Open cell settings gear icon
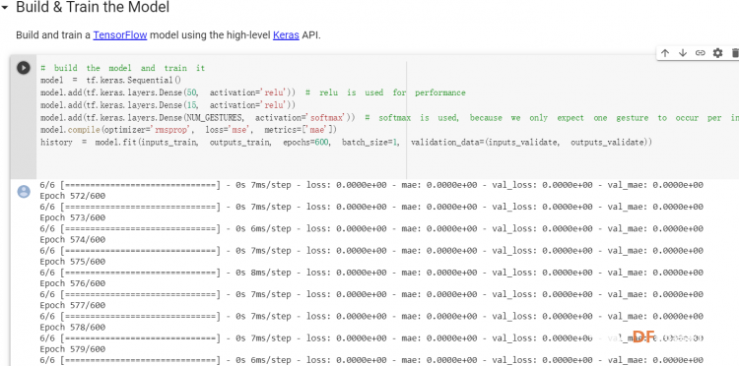The height and width of the screenshot is (366, 739). pyautogui.click(x=717, y=53)
